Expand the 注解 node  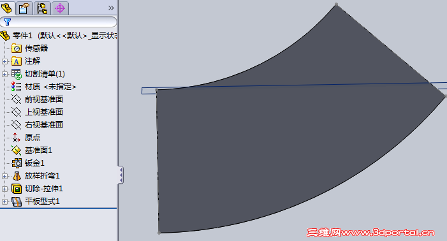click(4, 61)
